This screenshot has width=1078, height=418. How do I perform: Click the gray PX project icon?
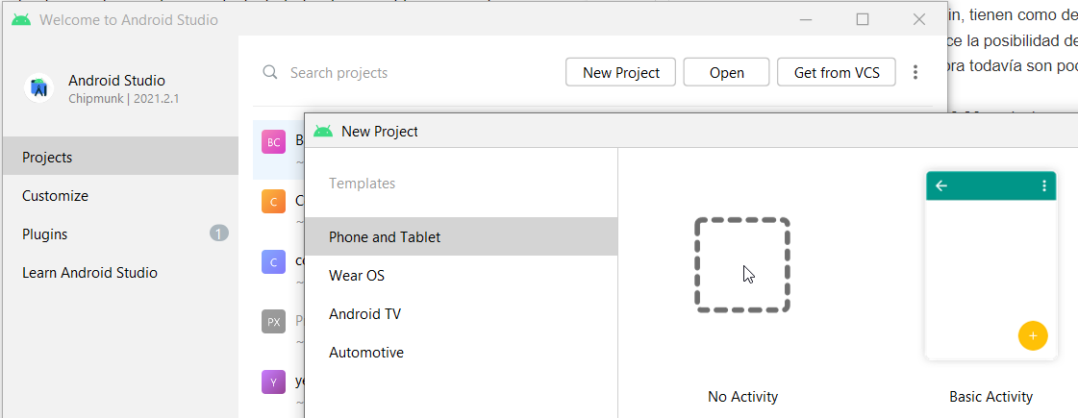point(273,322)
